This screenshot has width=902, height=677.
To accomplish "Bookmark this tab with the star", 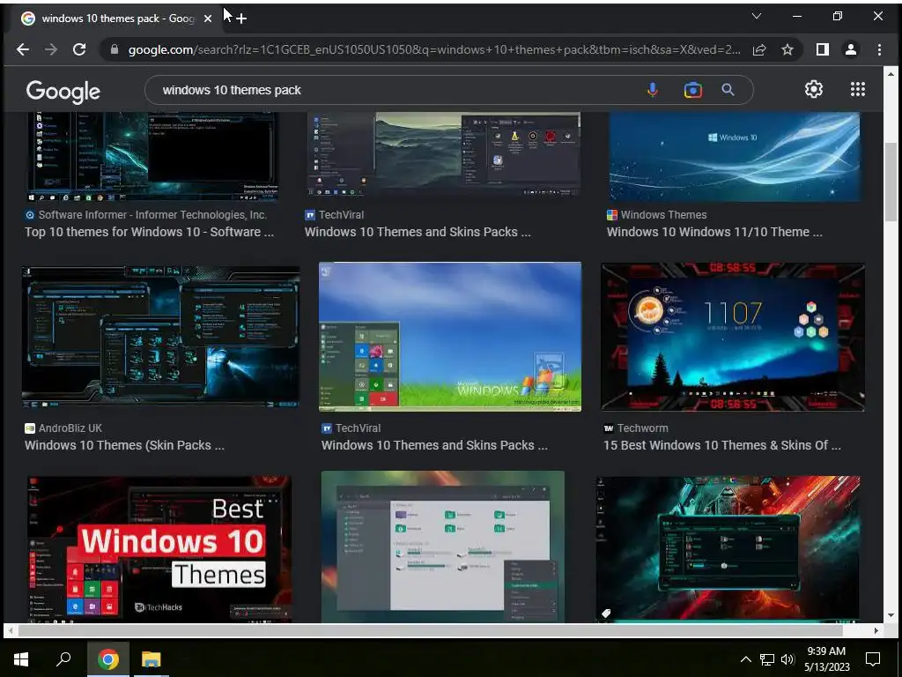I will pyautogui.click(x=787, y=49).
